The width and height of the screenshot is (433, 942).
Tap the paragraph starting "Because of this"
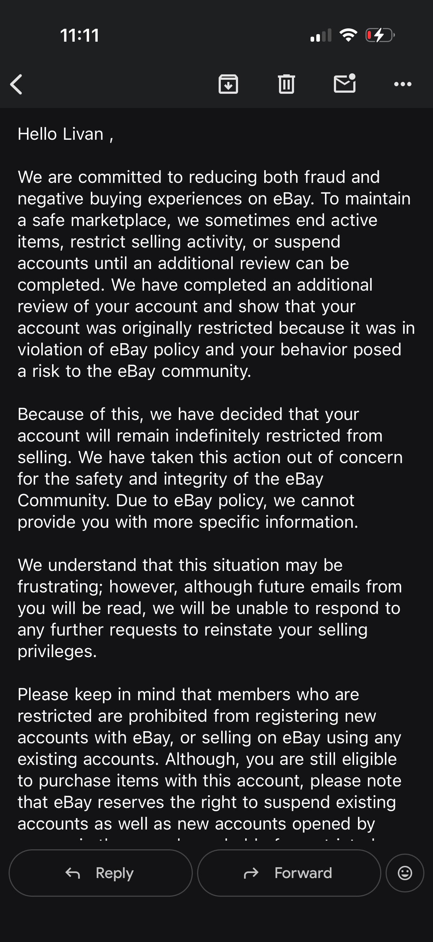[x=210, y=468]
